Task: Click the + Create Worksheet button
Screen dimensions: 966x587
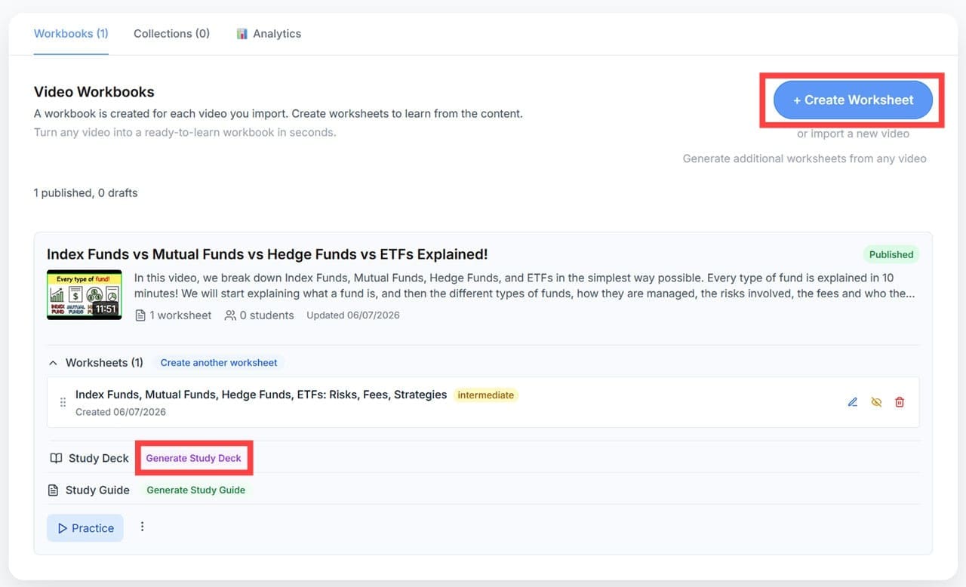Action: (853, 100)
